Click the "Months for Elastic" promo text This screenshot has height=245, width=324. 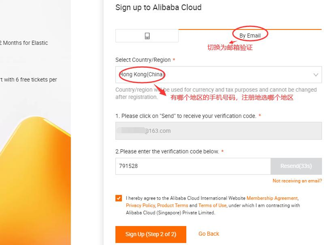point(25,43)
